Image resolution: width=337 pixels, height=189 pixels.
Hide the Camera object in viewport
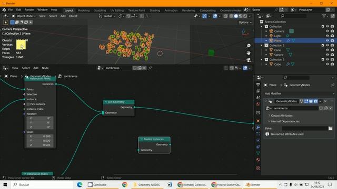click(x=328, y=31)
